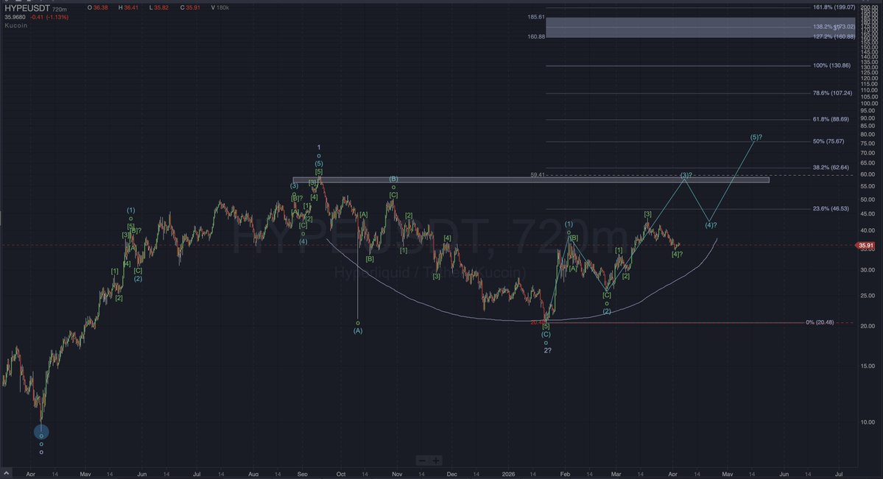Click the 61.8% (88.69) Fibonacci label
The image size is (883, 479).
[831, 119]
